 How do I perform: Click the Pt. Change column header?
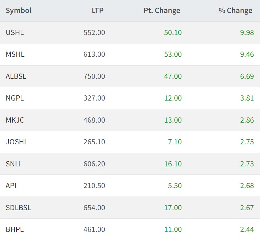[x=162, y=10]
